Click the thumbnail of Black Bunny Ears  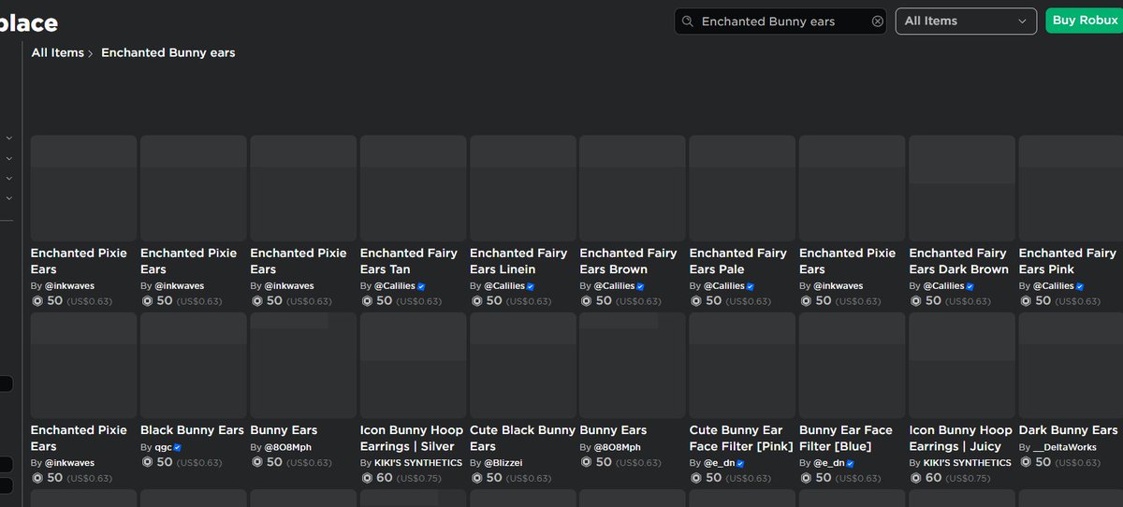194,366
